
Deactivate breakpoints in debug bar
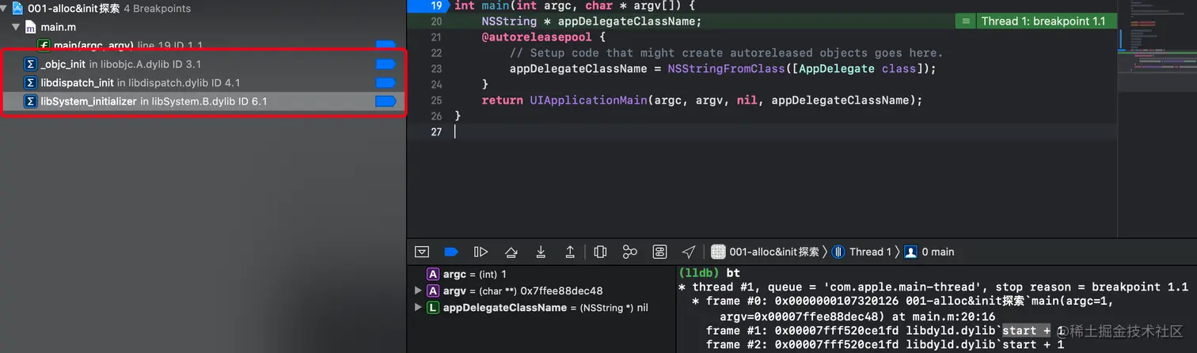click(x=451, y=252)
